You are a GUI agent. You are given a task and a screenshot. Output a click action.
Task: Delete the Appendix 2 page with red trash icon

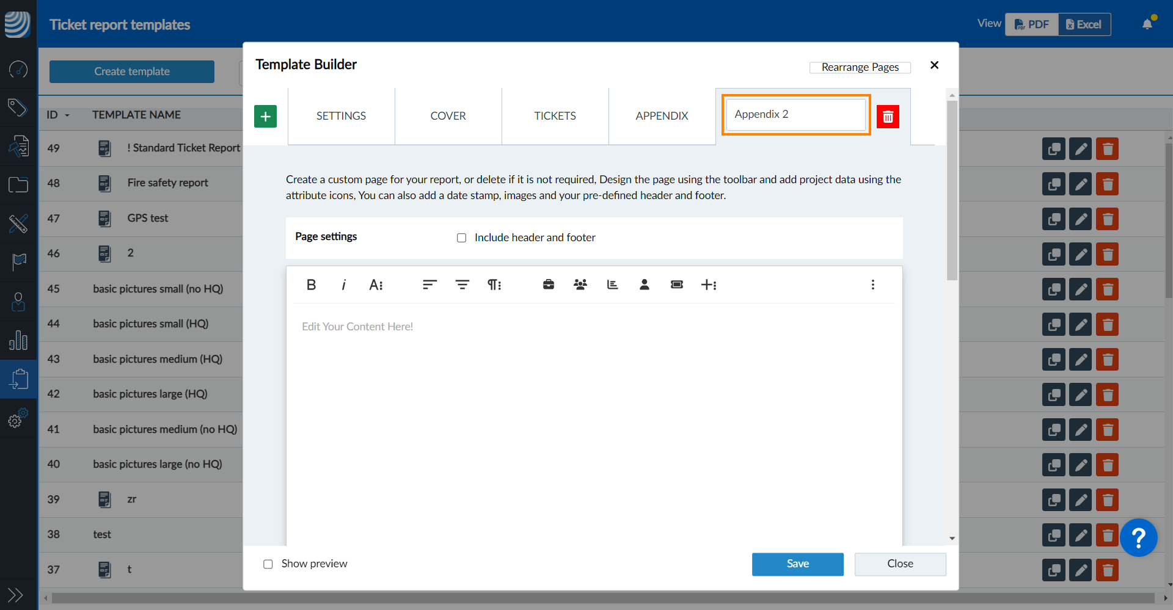pyautogui.click(x=888, y=117)
